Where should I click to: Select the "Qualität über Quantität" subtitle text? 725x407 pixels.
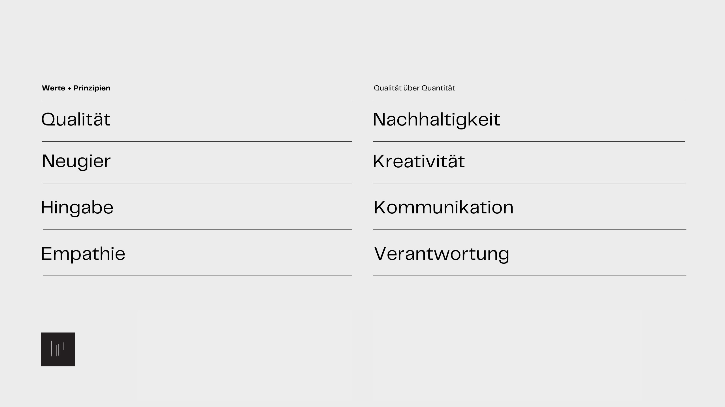(414, 88)
